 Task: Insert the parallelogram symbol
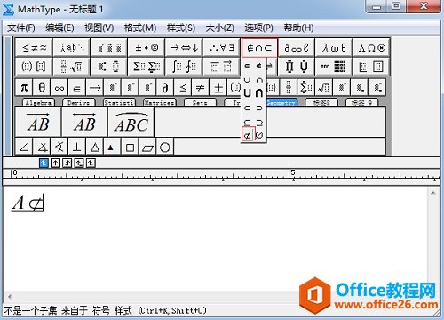click(147, 147)
